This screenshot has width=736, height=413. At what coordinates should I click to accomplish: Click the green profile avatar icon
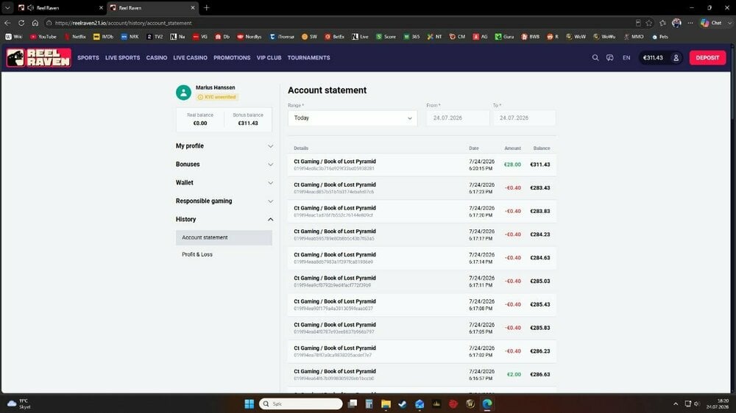183,93
